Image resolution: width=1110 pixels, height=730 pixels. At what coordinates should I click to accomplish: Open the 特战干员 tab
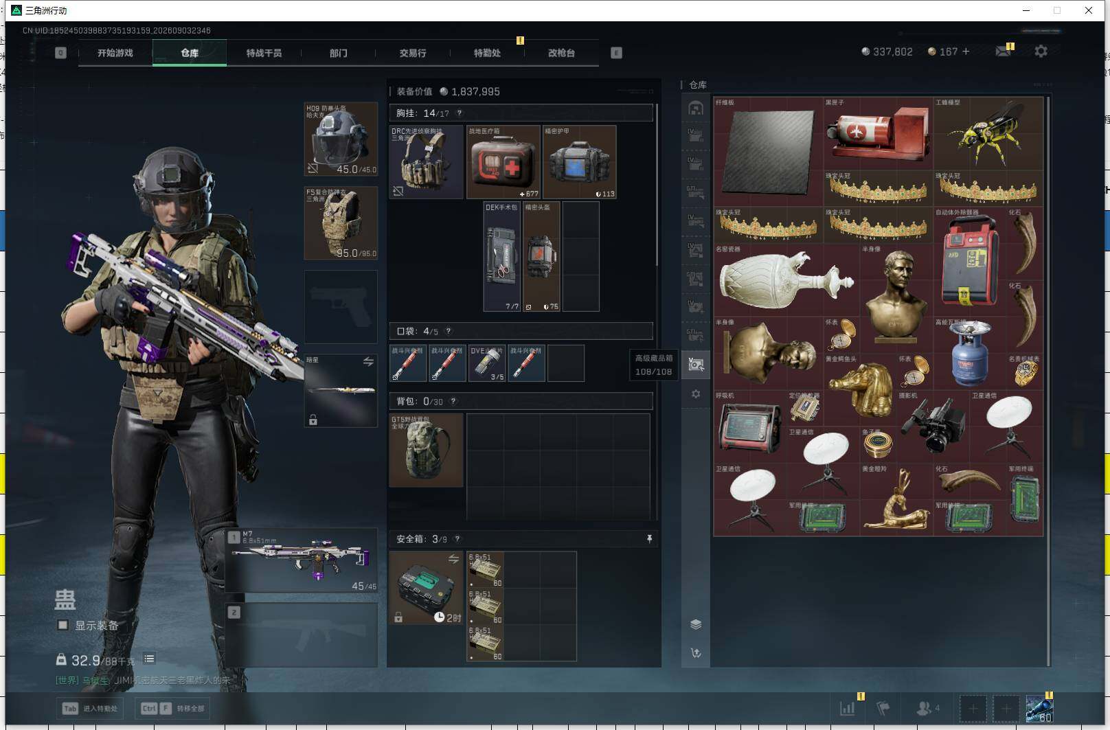coord(264,53)
